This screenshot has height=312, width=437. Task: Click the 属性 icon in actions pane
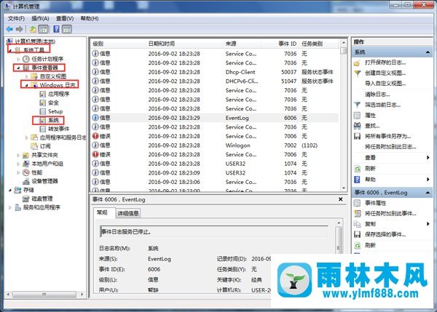[358, 115]
